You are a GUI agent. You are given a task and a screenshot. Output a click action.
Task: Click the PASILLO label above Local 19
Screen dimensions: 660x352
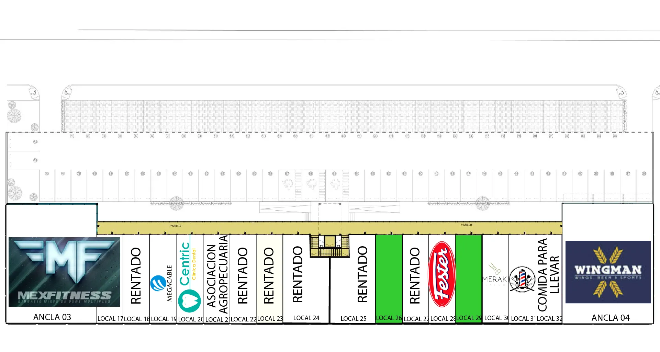[175, 226]
